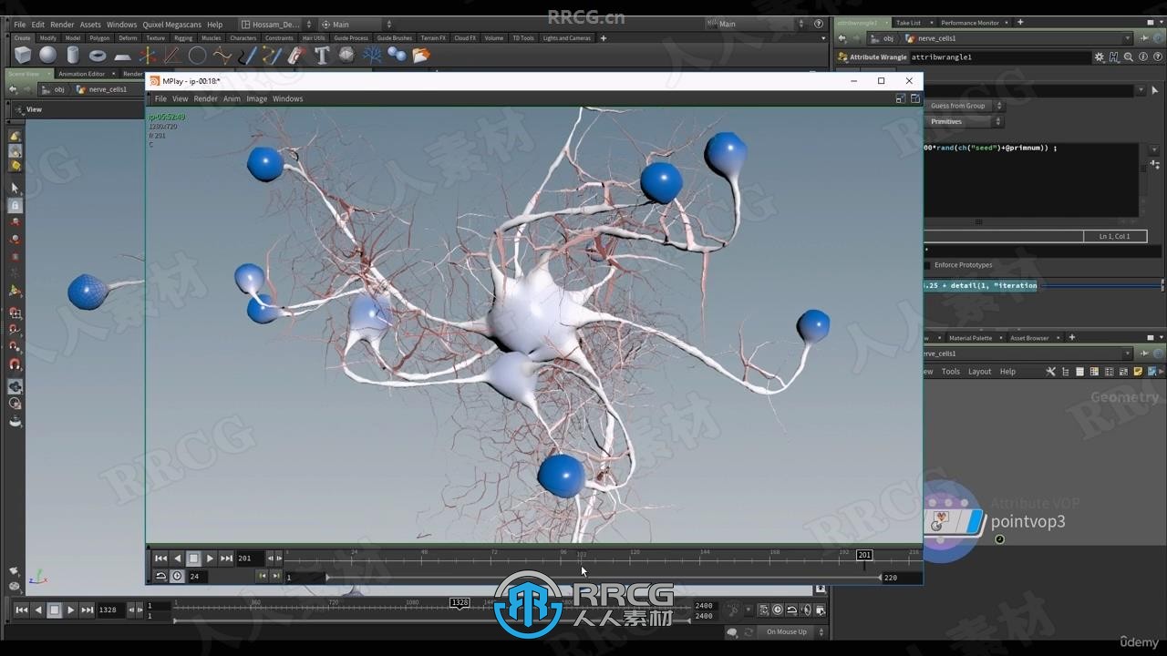
Task: Expand the nerve_cells1 path dropdown in parameter pane
Action: (x=1129, y=38)
